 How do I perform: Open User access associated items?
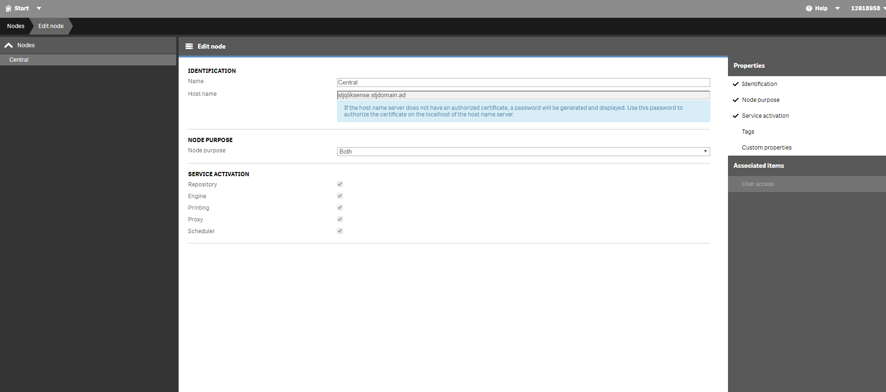807,184
